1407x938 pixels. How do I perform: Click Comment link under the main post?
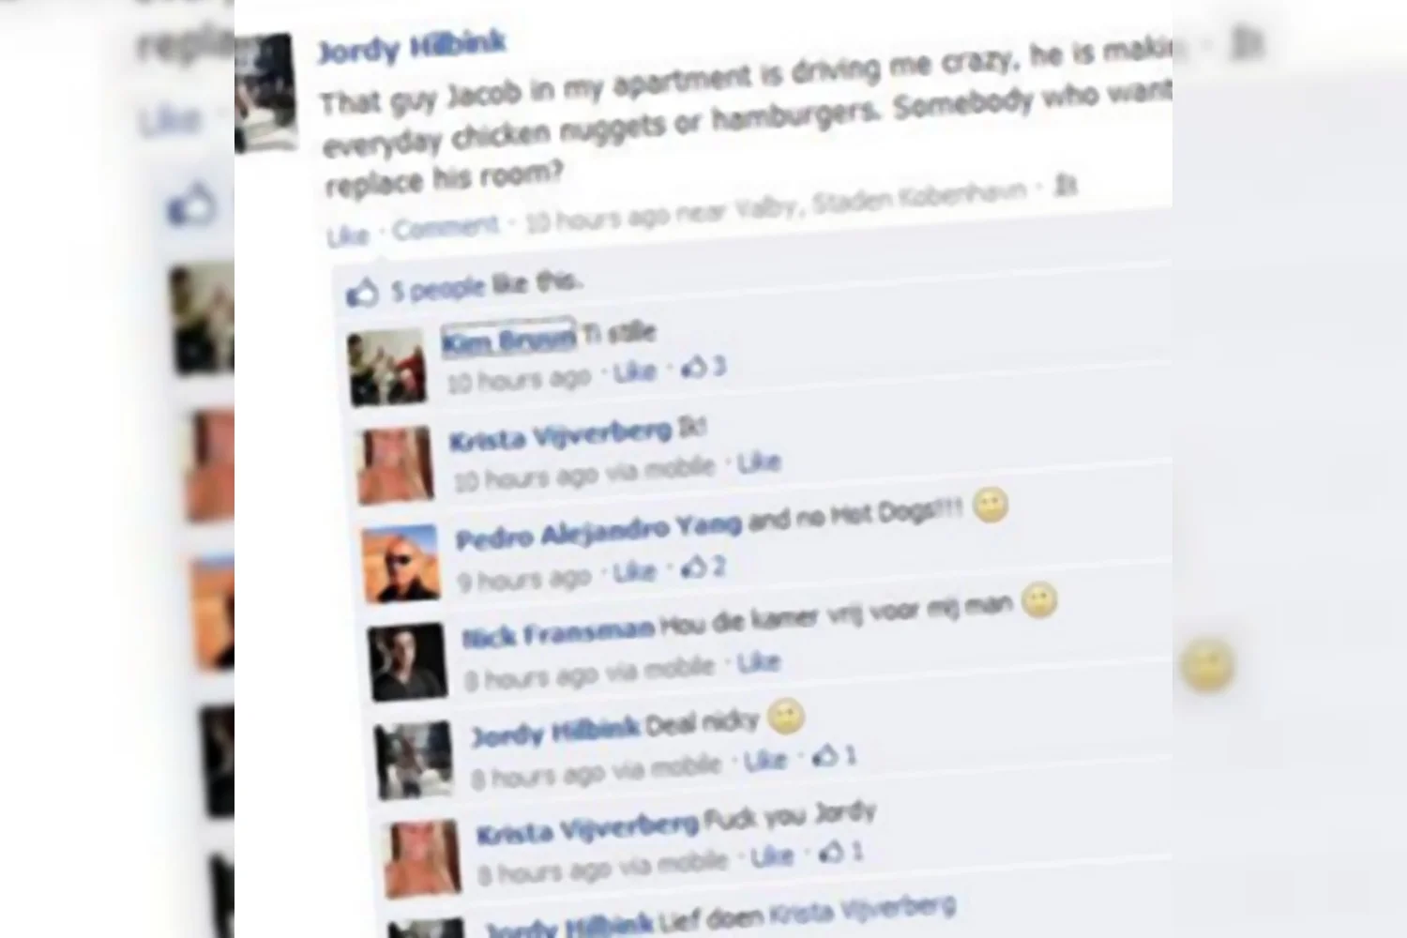[446, 228]
